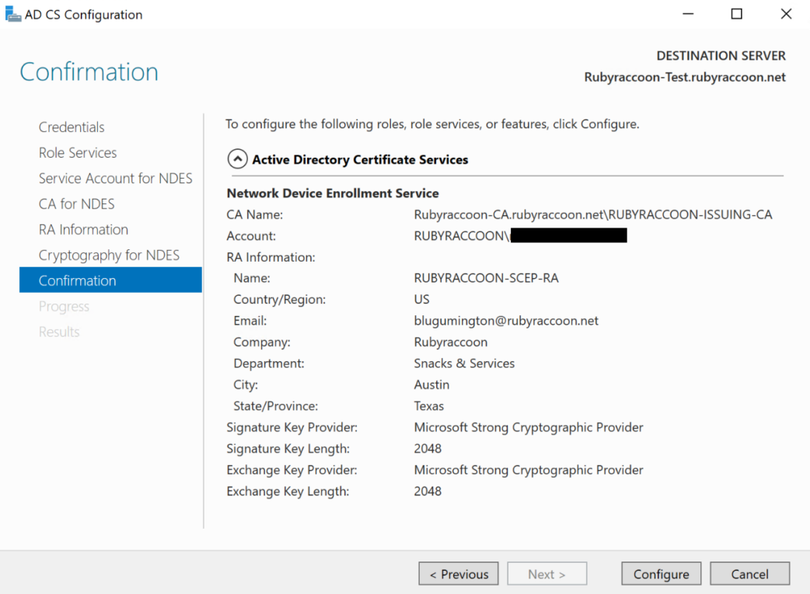The image size is (810, 594).
Task: Go to the Service Account for NDES step
Action: [x=115, y=178]
